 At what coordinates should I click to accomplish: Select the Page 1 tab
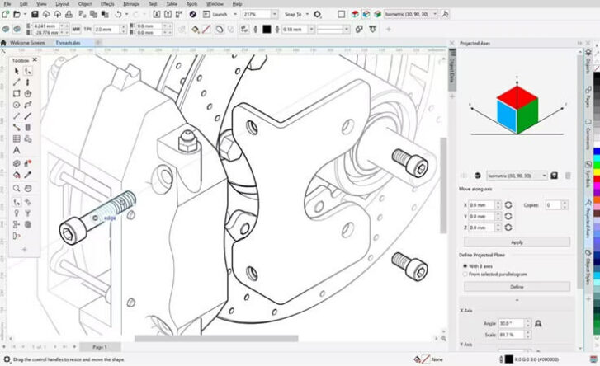(x=100, y=347)
